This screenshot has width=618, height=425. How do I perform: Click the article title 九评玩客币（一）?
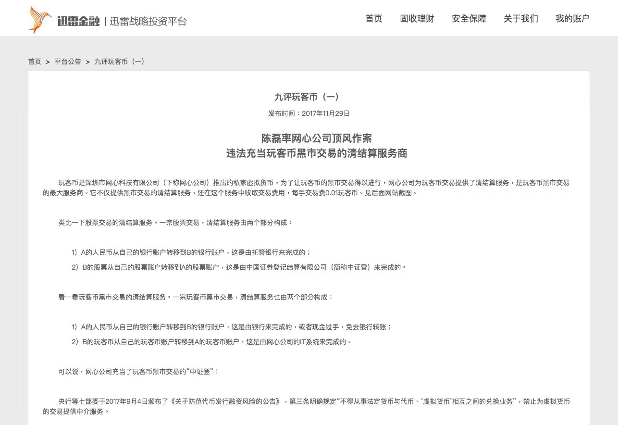coord(309,97)
